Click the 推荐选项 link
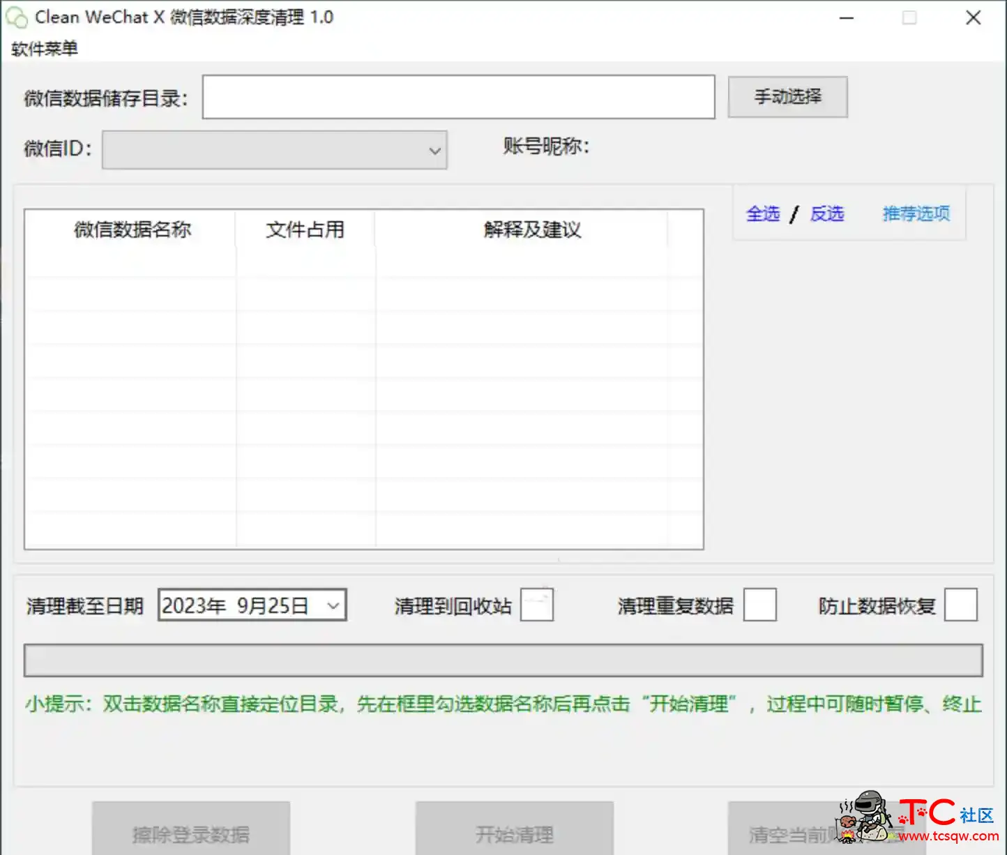The width and height of the screenshot is (1007, 855). coord(916,213)
